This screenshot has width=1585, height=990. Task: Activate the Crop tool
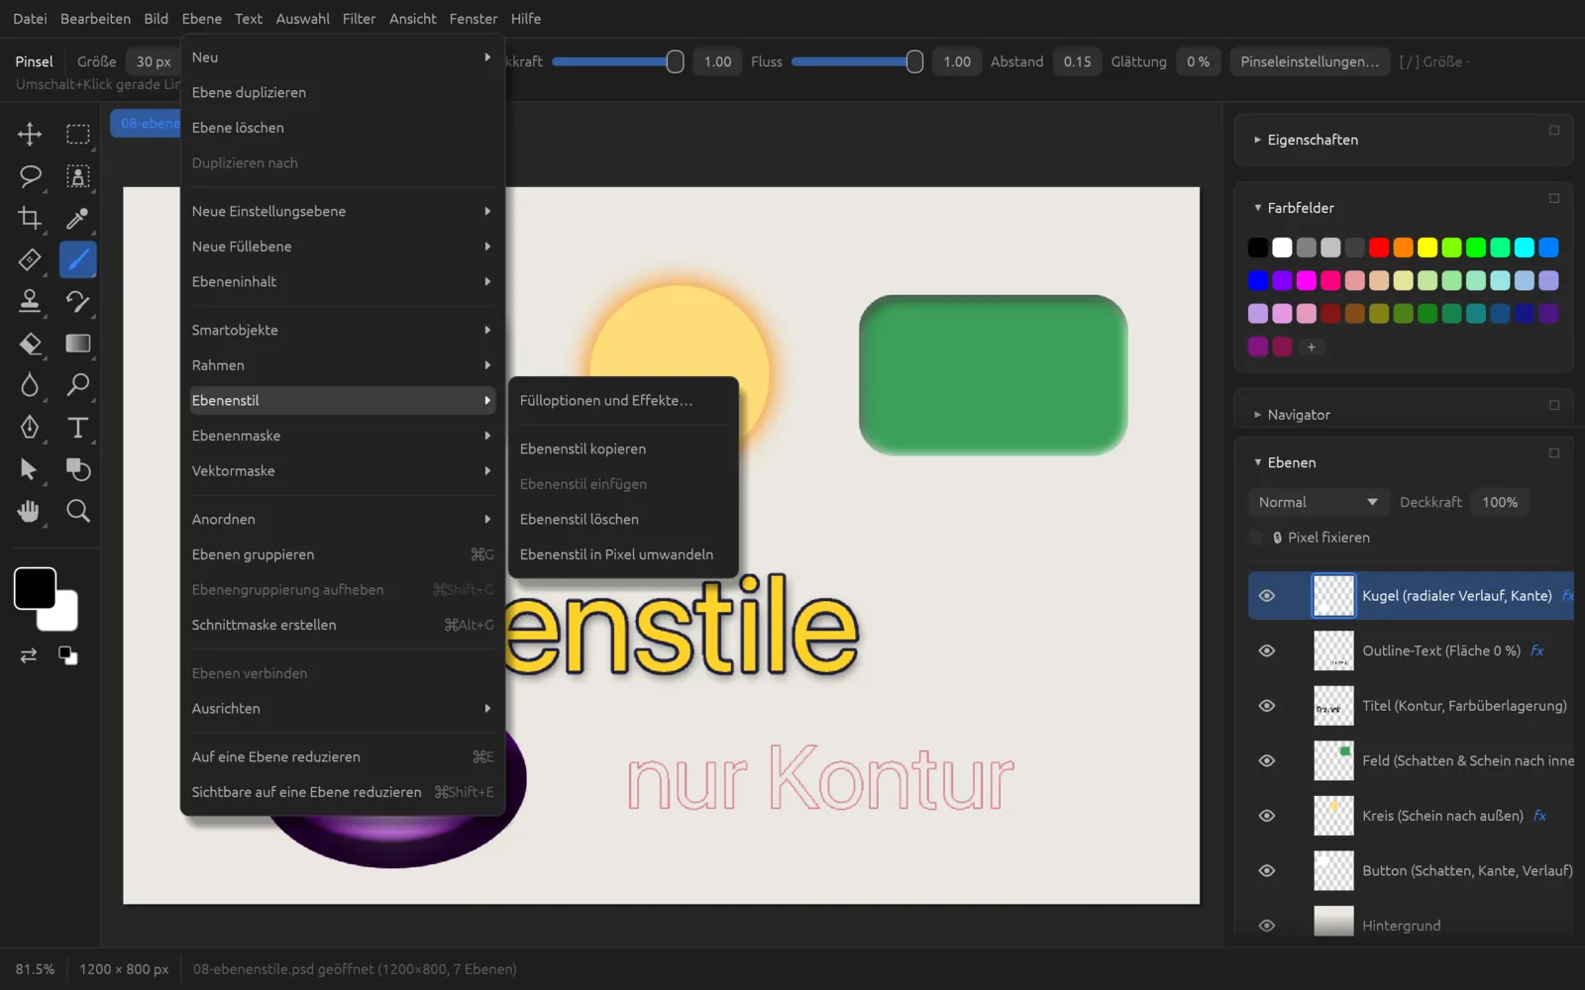tap(30, 218)
